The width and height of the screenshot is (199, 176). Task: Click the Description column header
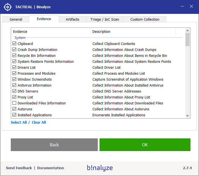click(x=133, y=32)
